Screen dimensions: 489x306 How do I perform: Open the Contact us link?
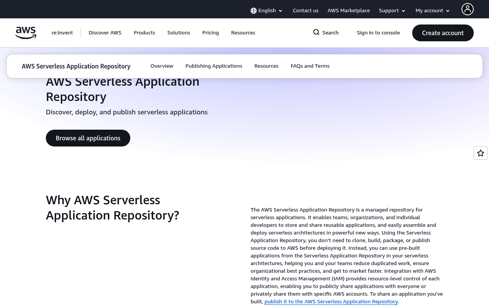click(x=306, y=11)
